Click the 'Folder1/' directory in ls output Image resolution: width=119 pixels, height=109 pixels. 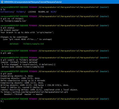coord(21,12)
